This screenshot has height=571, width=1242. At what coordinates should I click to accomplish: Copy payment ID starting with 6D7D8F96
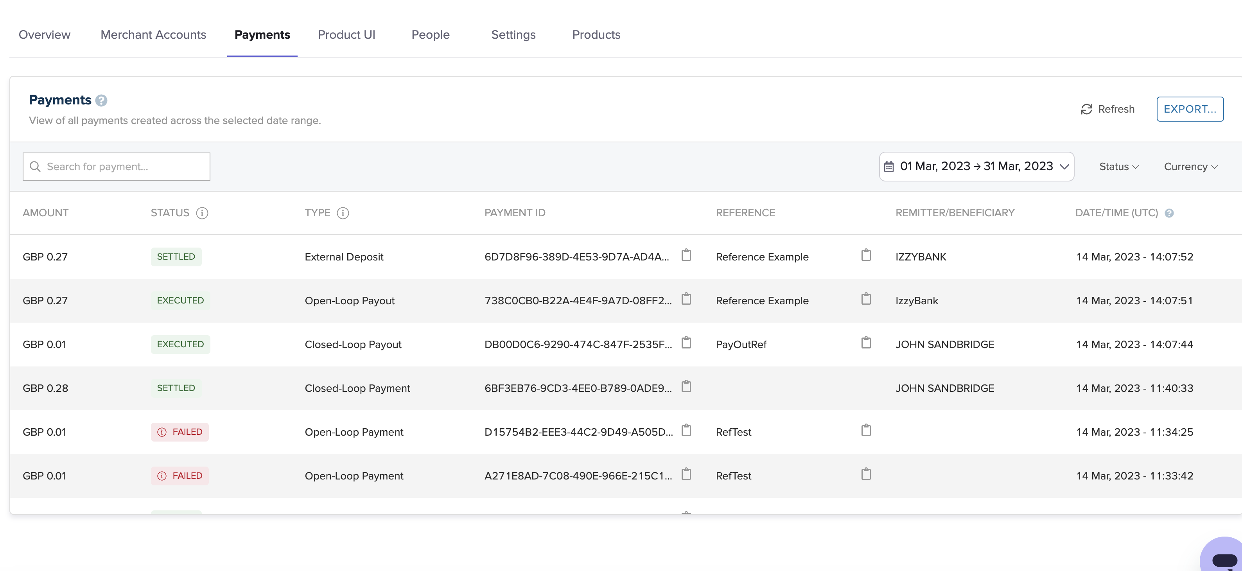686,255
